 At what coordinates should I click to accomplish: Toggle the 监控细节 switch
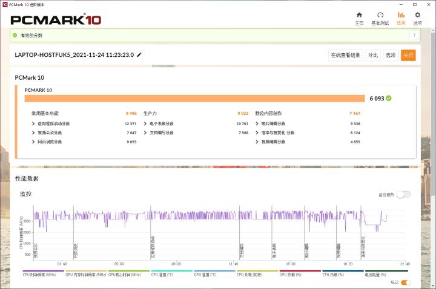[x=403, y=195]
